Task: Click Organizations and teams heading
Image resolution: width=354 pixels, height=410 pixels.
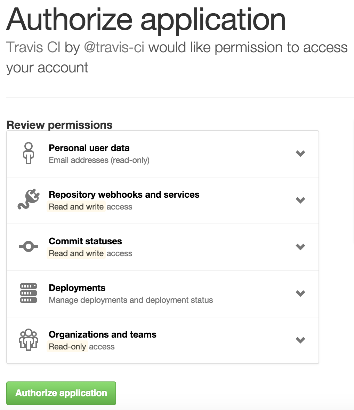Action: point(103,334)
